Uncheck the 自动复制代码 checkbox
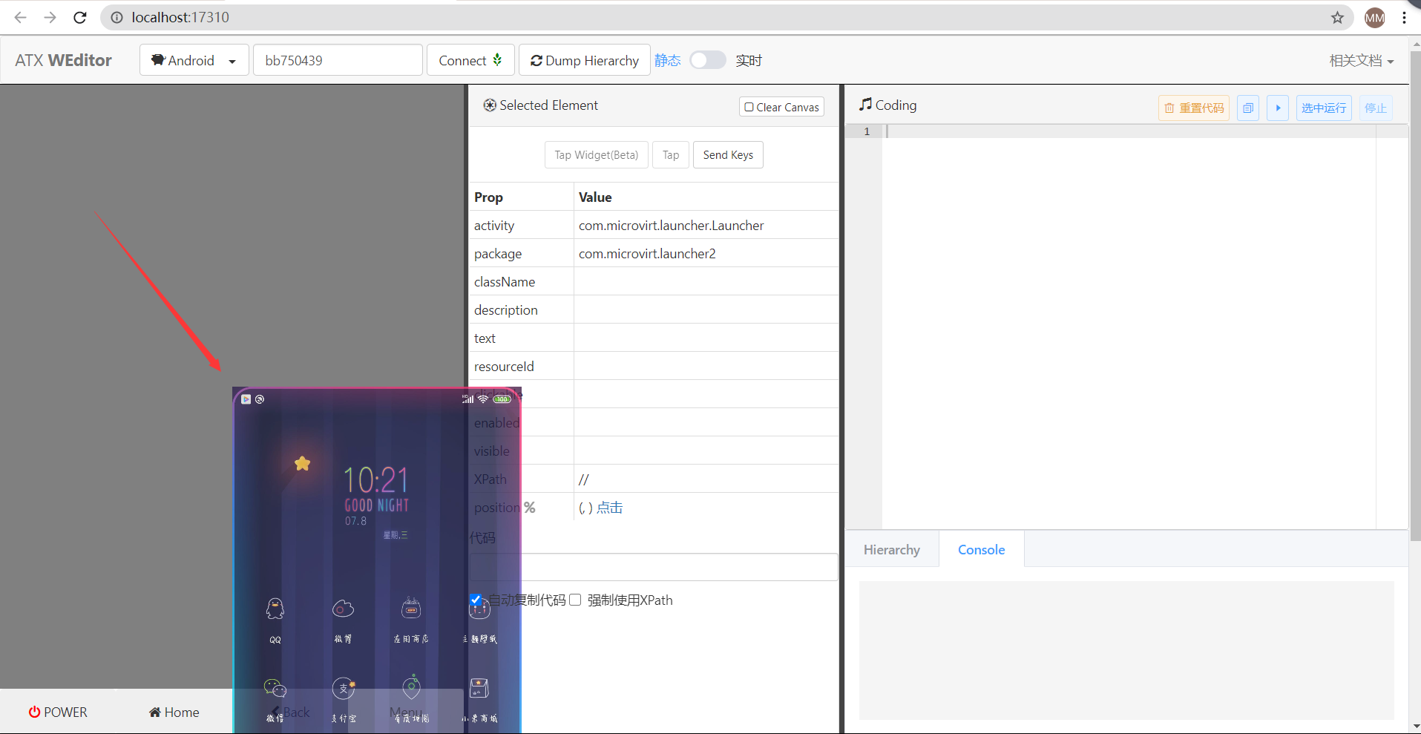 point(476,600)
